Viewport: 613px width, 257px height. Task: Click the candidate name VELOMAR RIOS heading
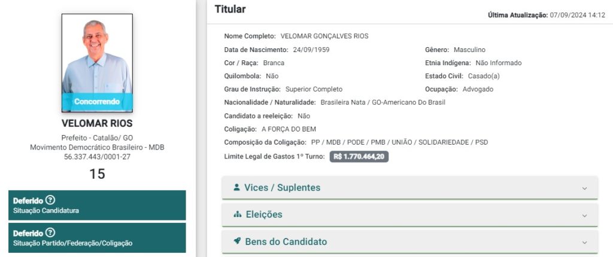pos(97,124)
